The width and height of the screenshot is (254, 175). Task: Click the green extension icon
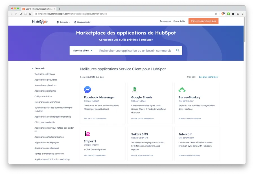[x=228, y=14]
